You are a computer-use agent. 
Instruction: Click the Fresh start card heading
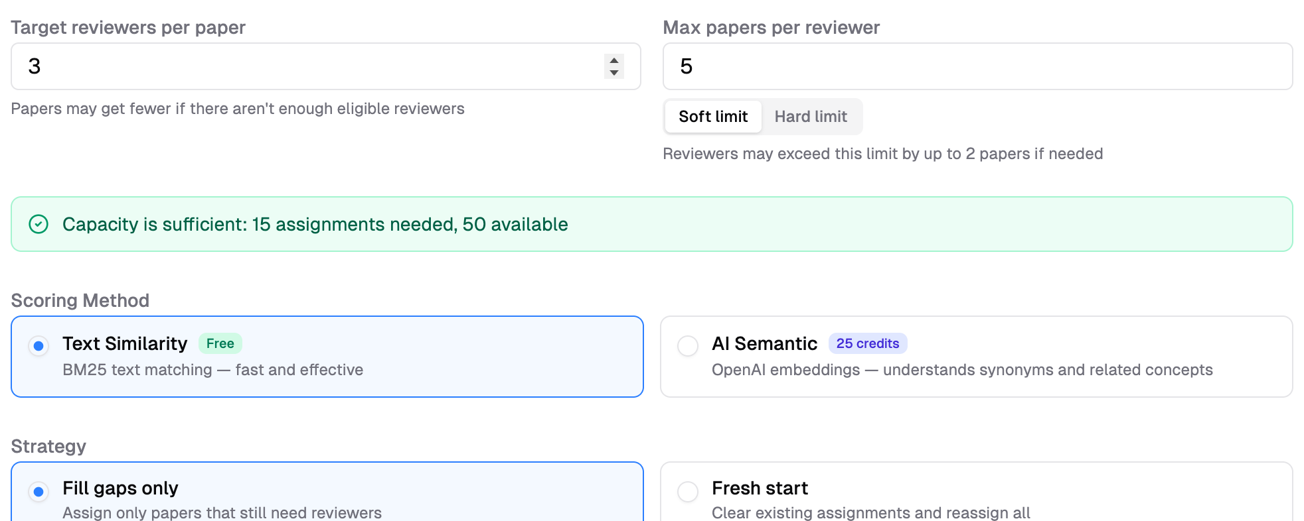click(x=760, y=489)
